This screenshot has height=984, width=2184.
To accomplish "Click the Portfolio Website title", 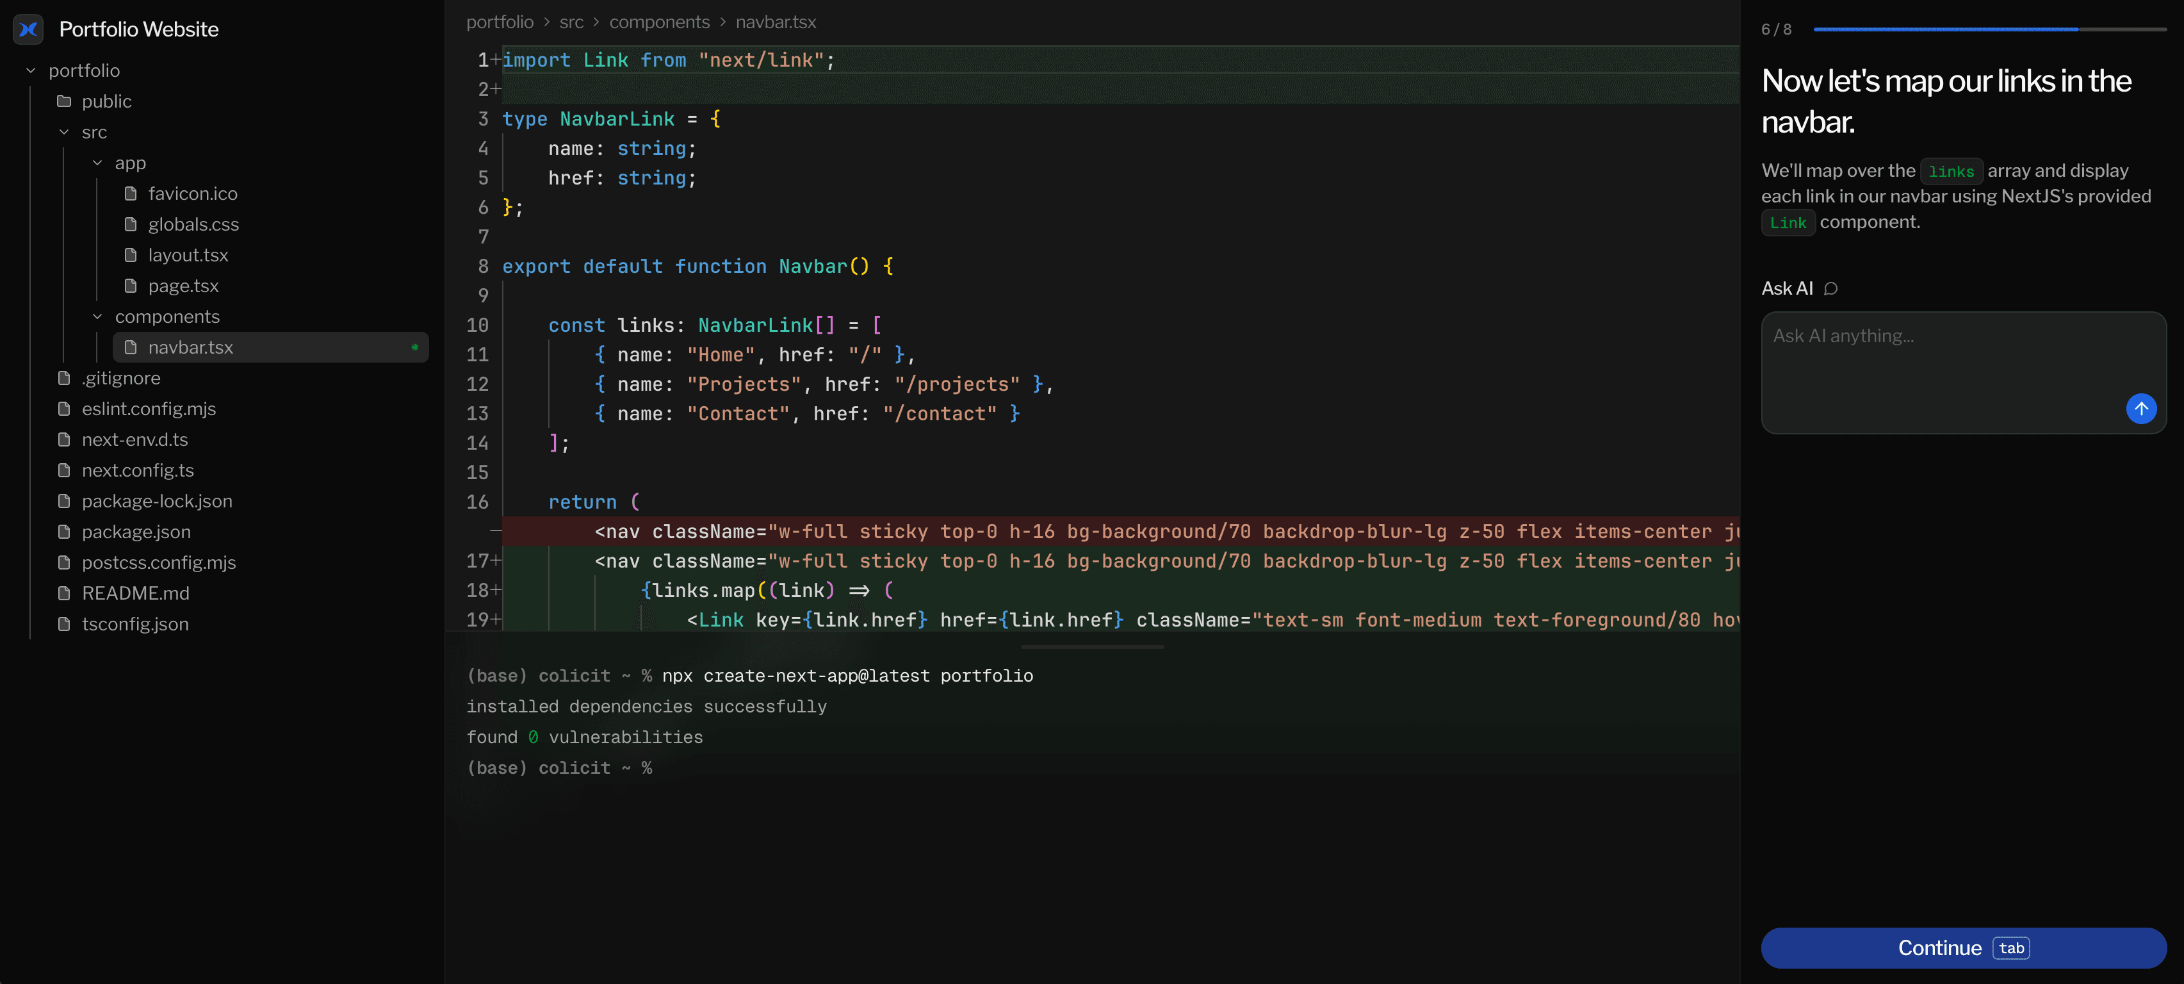I will coord(139,29).
